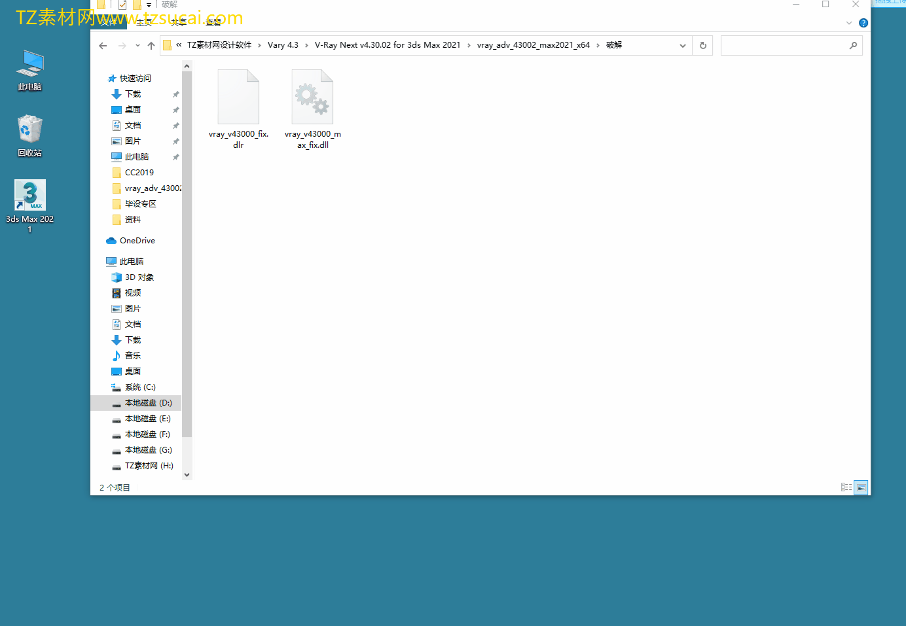The image size is (906, 626).
Task: Go up one folder level arrow
Action: [x=151, y=45]
